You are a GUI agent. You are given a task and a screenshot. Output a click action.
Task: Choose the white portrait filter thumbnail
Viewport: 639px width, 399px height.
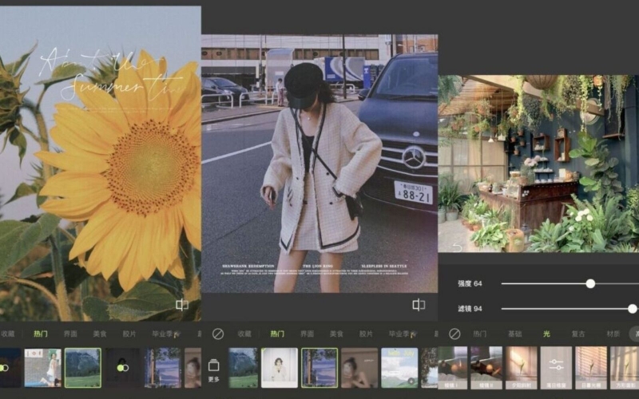(x=279, y=368)
